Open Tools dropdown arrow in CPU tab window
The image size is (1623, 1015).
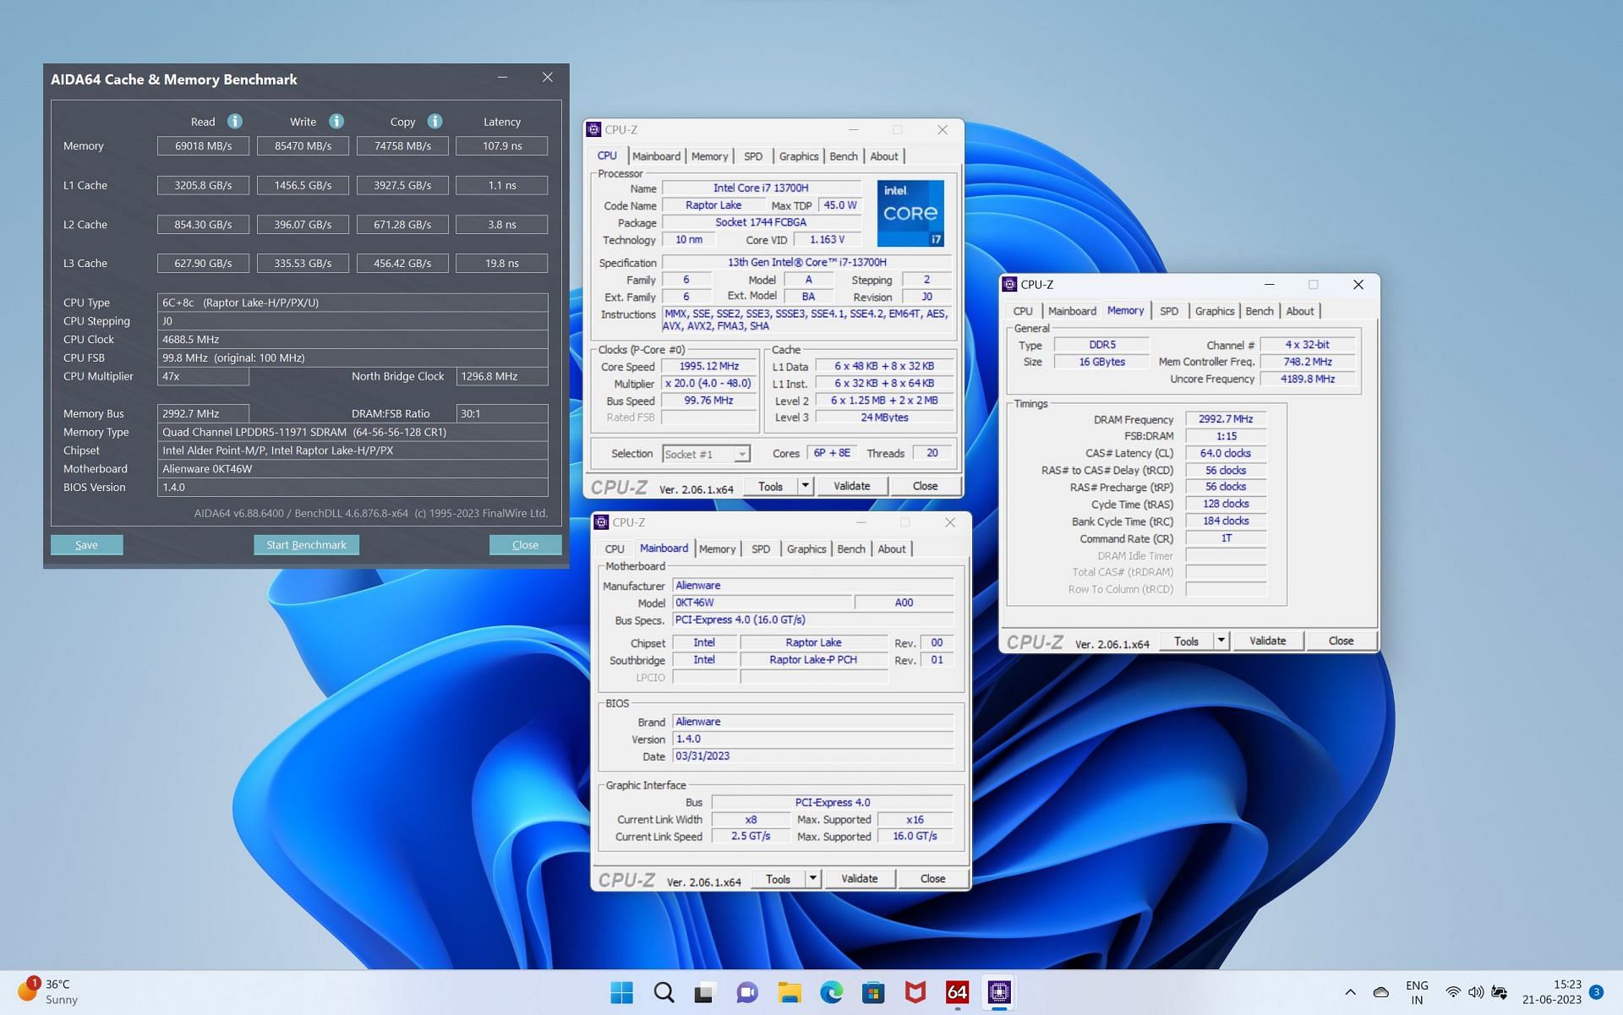(x=806, y=486)
